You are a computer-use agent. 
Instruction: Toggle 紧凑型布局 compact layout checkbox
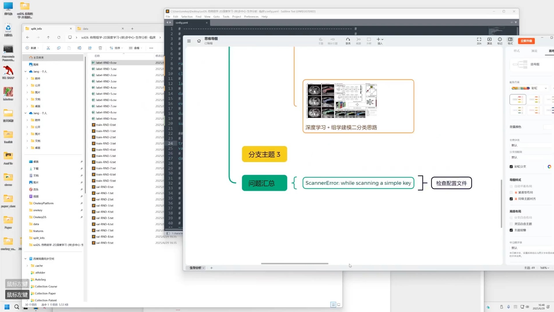pyautogui.click(x=511, y=192)
